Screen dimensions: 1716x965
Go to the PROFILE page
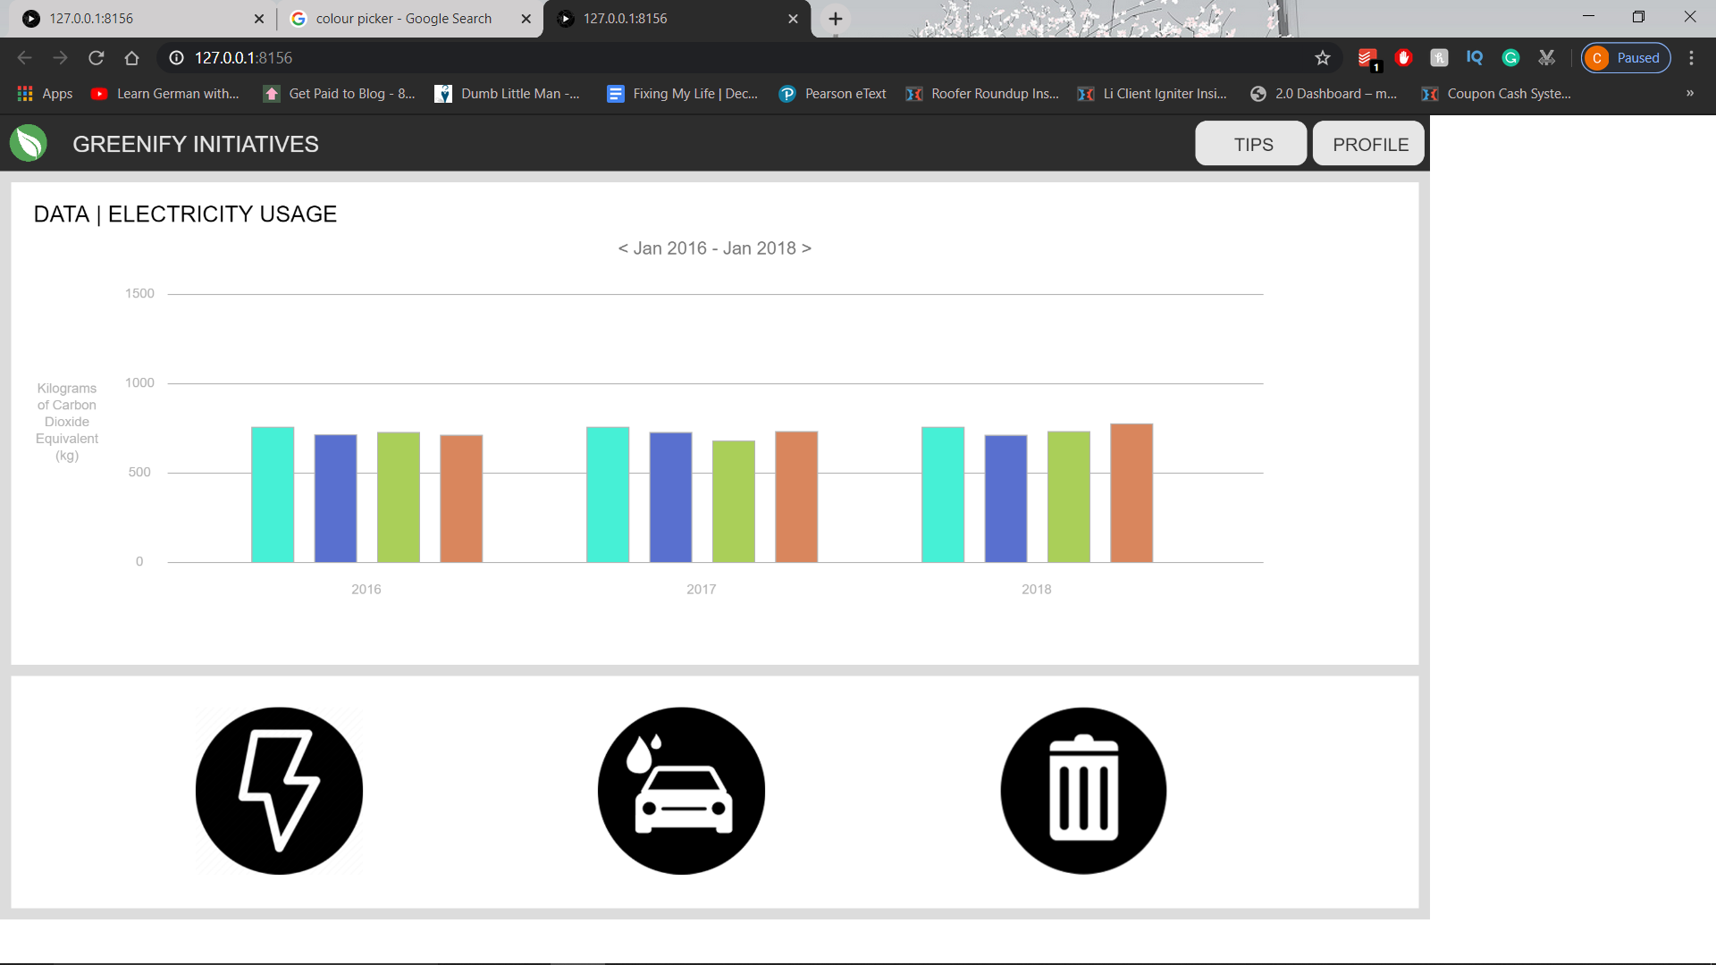(1368, 144)
